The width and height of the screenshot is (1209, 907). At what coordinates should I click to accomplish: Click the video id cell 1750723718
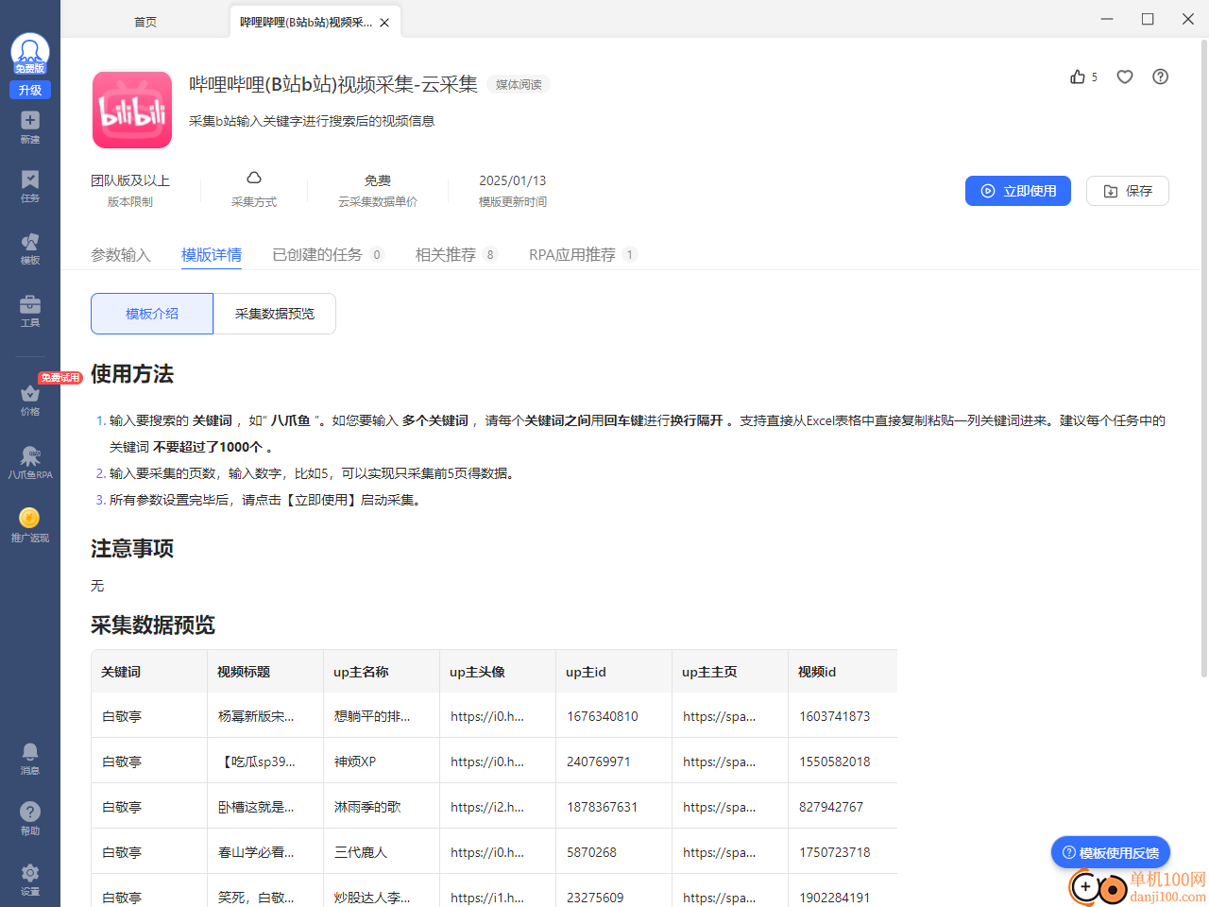pyautogui.click(x=843, y=852)
